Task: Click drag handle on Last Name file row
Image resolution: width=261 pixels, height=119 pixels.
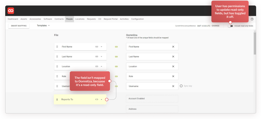Action: 57,57
